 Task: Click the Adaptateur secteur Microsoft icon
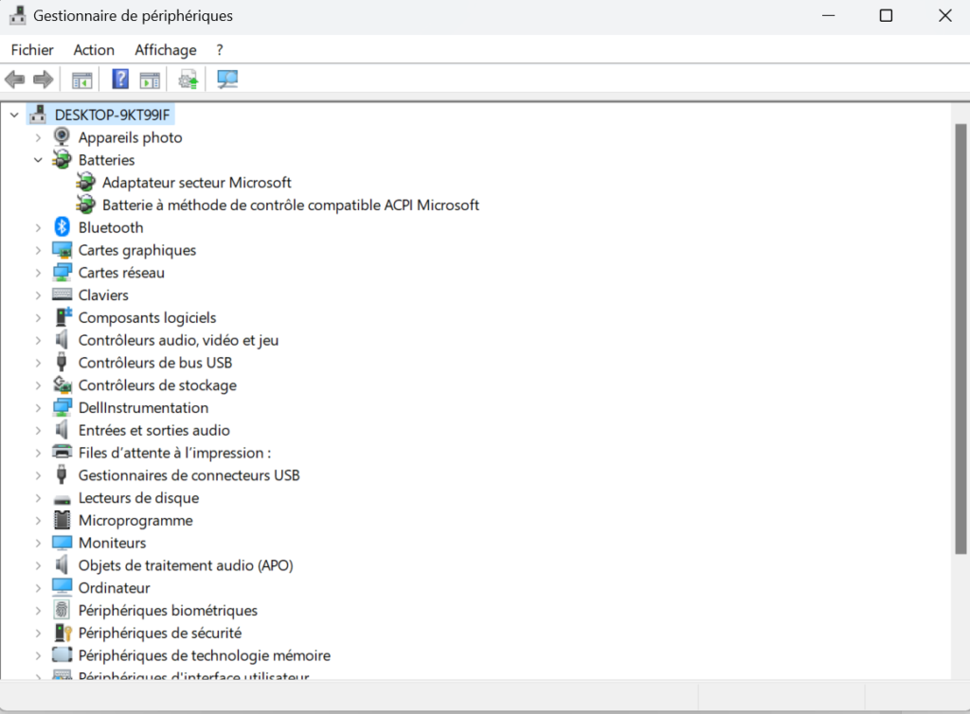(85, 183)
